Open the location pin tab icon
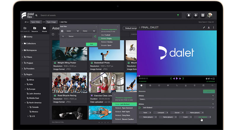 coord(195,85)
